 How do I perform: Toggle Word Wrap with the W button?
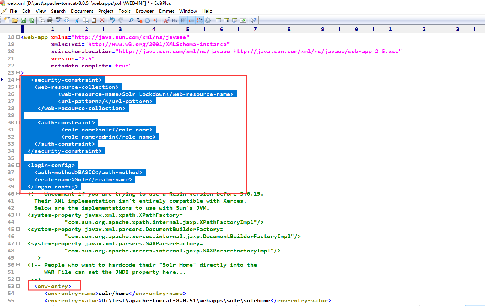point(183,20)
